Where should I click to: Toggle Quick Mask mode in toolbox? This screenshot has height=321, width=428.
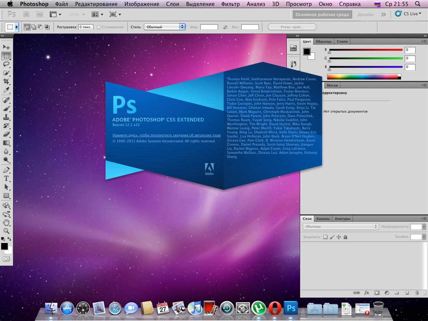tap(6, 259)
